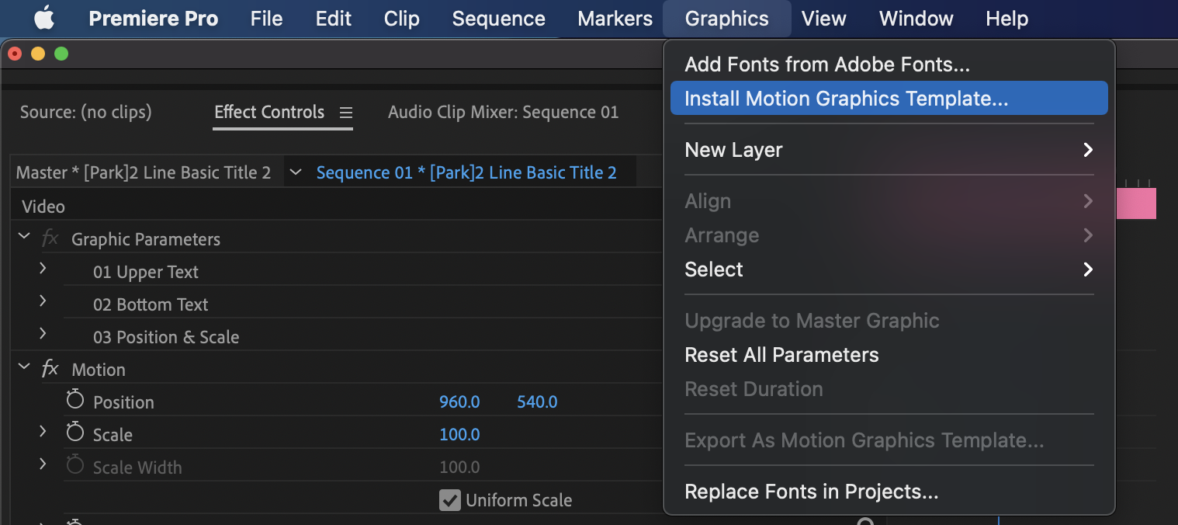Image resolution: width=1178 pixels, height=525 pixels.
Task: Toggle the Scale stopwatch animation icon
Action: pos(74,433)
